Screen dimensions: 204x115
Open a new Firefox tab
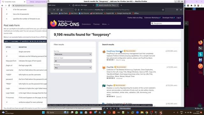point(121,5)
